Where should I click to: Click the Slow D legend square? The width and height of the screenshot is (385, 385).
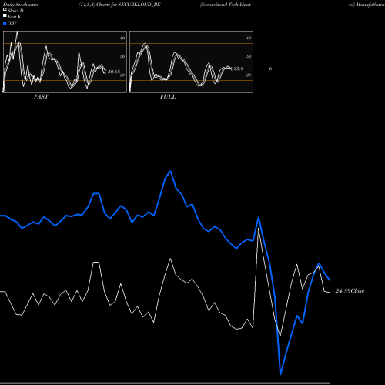pos(5,9)
